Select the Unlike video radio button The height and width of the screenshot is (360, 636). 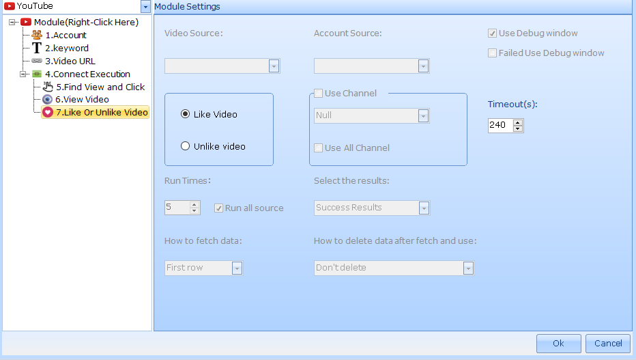point(185,146)
